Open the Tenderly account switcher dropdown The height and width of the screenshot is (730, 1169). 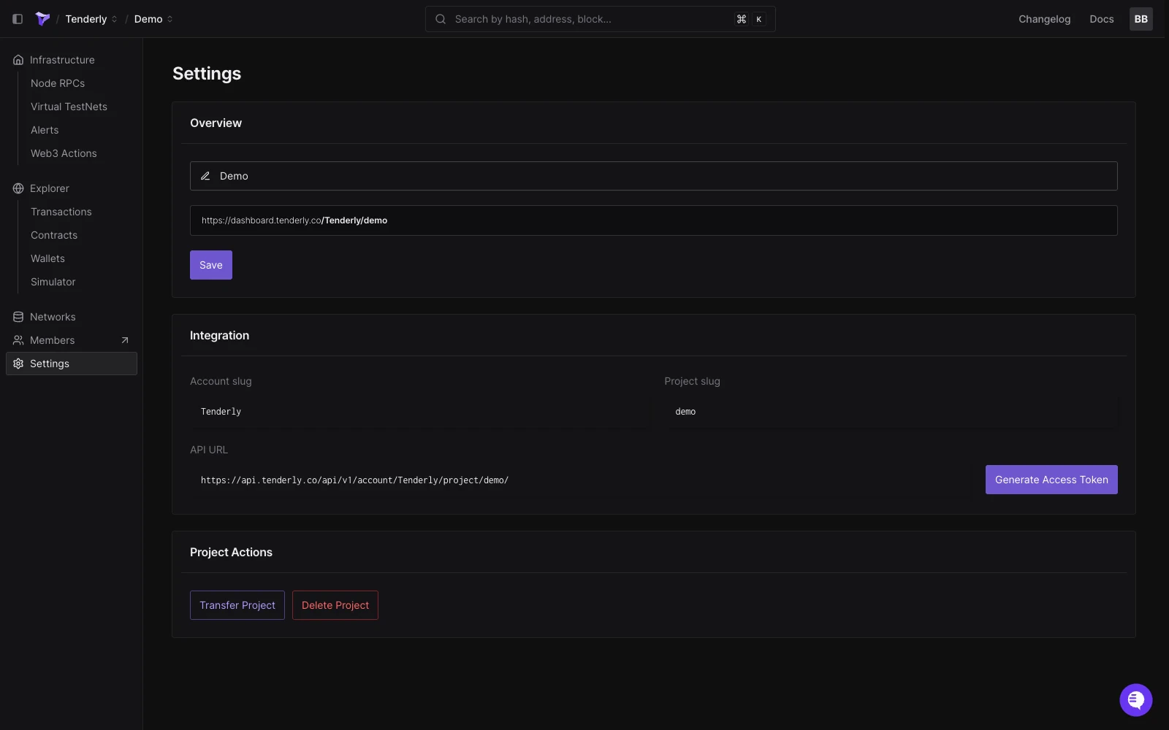click(x=91, y=19)
